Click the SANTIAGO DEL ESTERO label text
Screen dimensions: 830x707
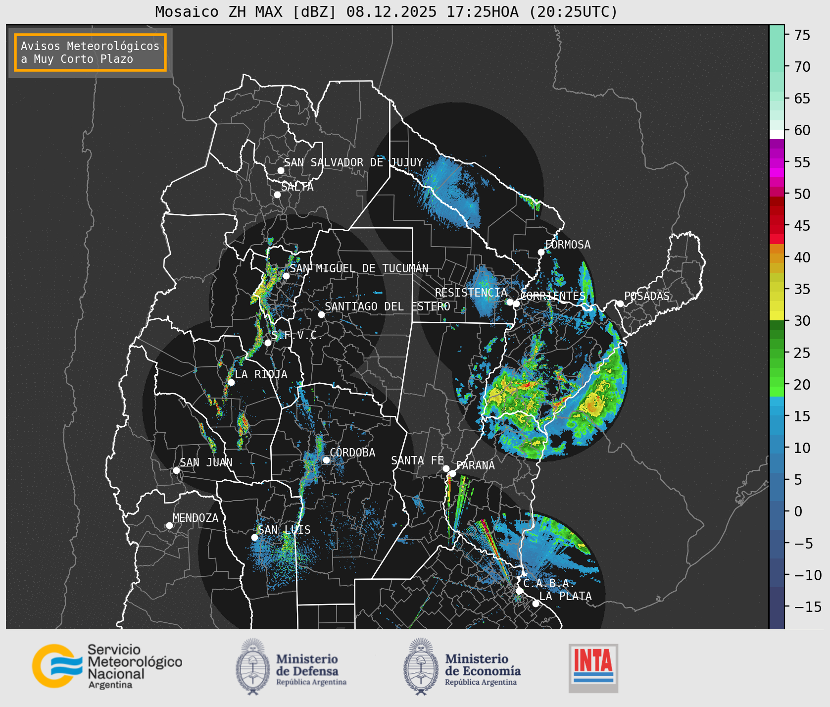pyautogui.click(x=388, y=306)
